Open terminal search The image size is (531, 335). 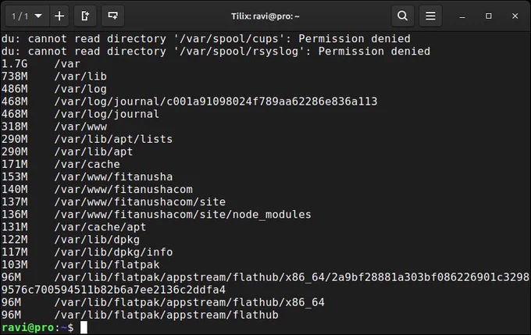click(x=403, y=16)
